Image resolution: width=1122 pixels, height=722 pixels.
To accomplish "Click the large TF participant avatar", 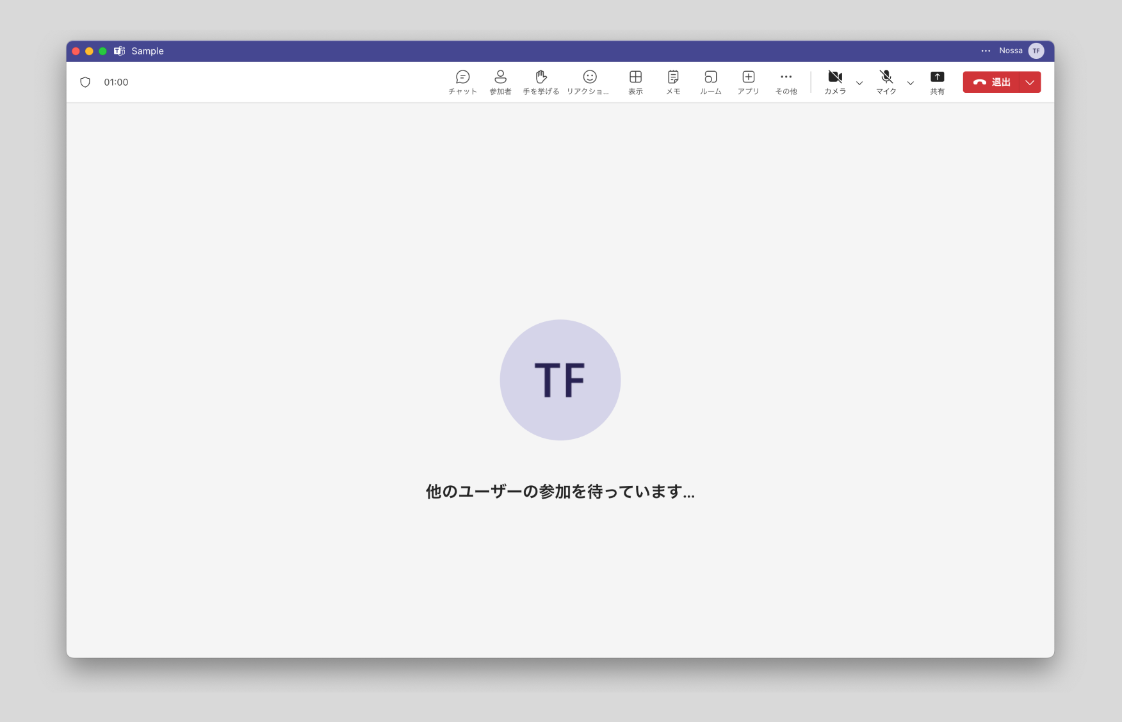I will click(x=560, y=380).
